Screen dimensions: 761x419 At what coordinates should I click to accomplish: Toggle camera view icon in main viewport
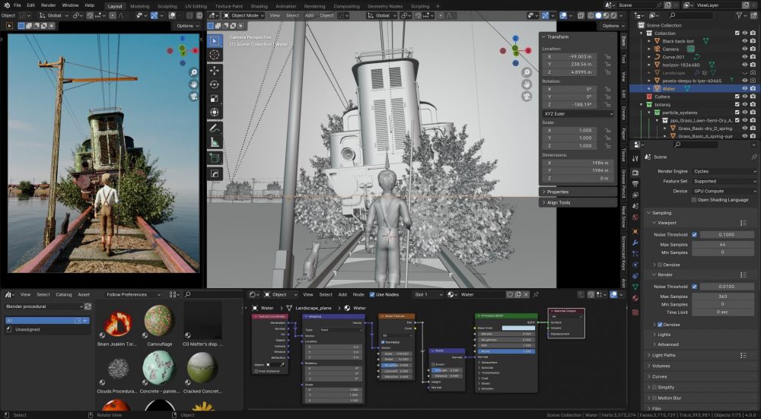[x=527, y=97]
